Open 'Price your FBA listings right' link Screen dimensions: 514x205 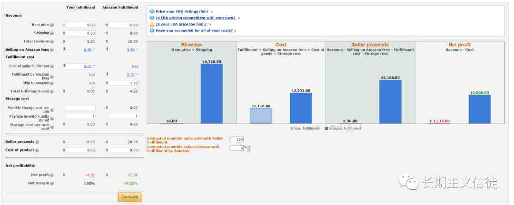click(x=182, y=11)
